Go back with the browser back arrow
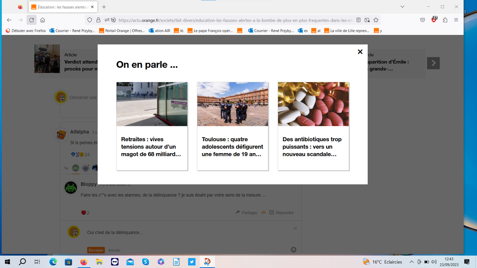This screenshot has height=268, width=477. [x=9, y=20]
